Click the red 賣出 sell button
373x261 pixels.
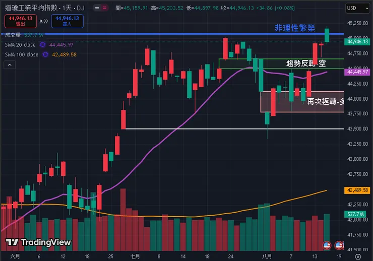[21, 21]
